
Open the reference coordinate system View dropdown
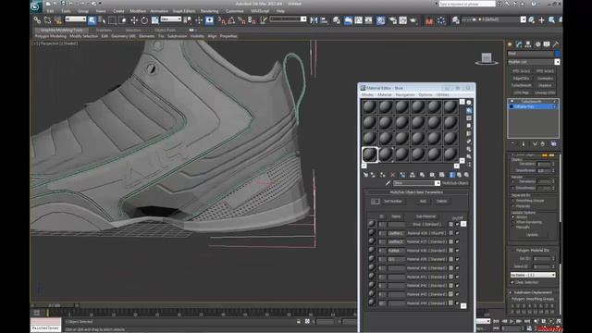170,18
